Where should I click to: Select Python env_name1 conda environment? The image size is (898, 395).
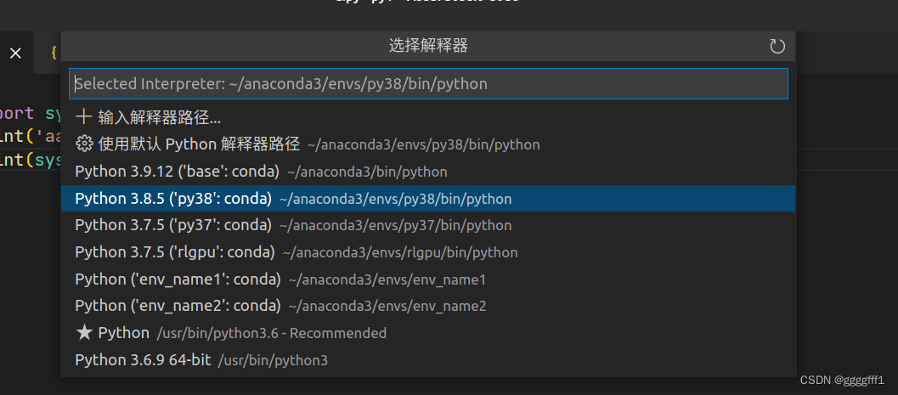coord(428,279)
